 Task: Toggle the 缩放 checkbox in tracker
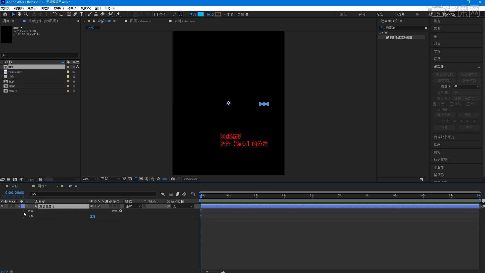click(468, 104)
